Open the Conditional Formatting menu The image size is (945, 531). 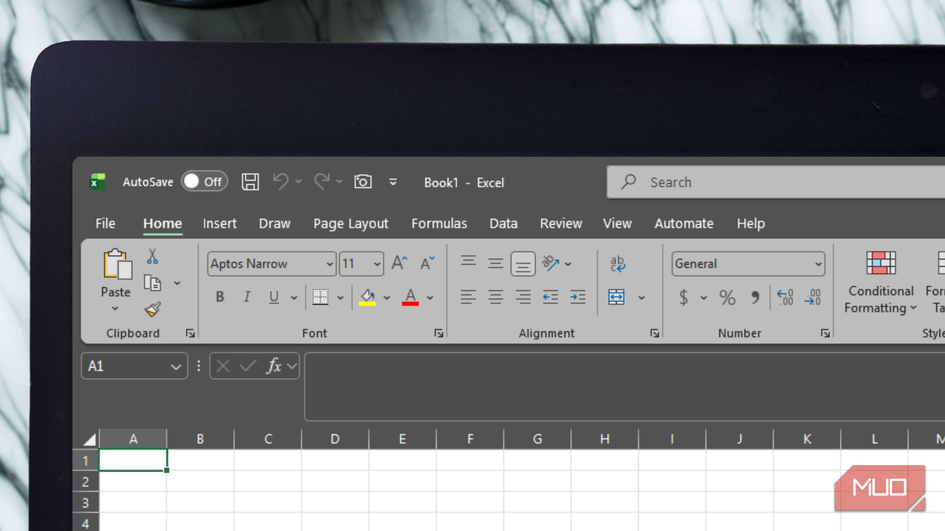(x=881, y=282)
